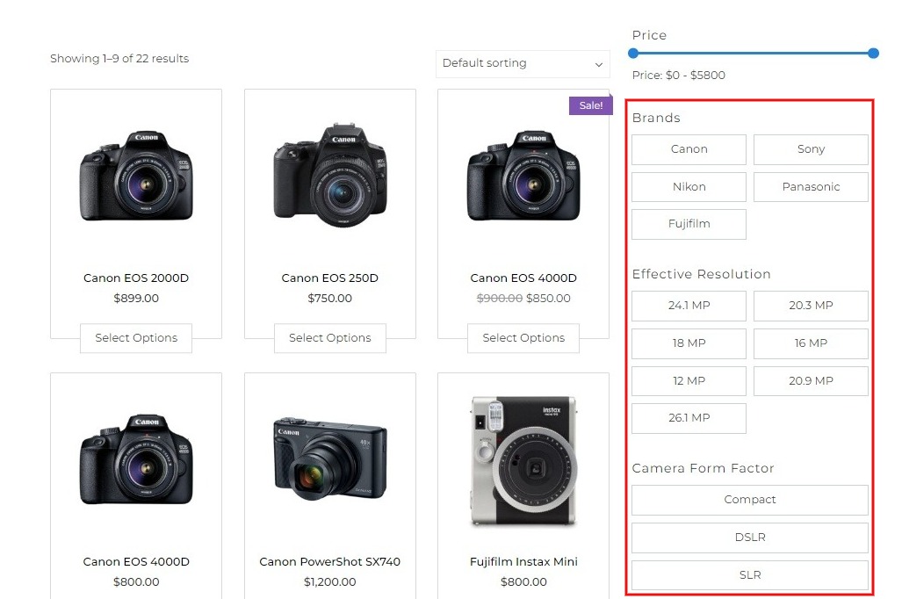
Task: Click the Canon EOS 250D title link
Action: [329, 278]
